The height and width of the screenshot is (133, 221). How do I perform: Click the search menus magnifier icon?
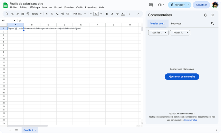7,14
